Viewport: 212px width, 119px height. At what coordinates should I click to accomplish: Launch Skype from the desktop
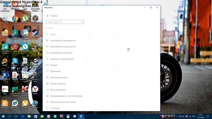(15, 62)
